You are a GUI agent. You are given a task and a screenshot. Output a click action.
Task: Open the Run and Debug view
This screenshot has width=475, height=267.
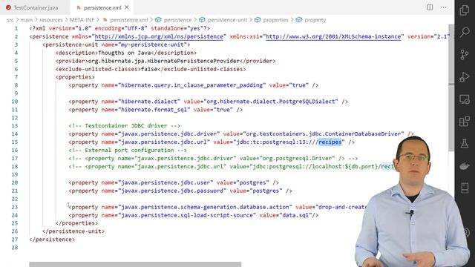[465, 77]
